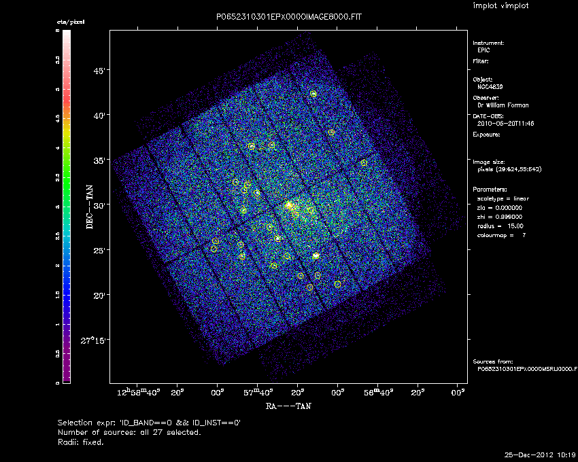Click the 'zlo = 0.000000' parameter
This screenshot has height=462, width=578.
tap(500, 208)
